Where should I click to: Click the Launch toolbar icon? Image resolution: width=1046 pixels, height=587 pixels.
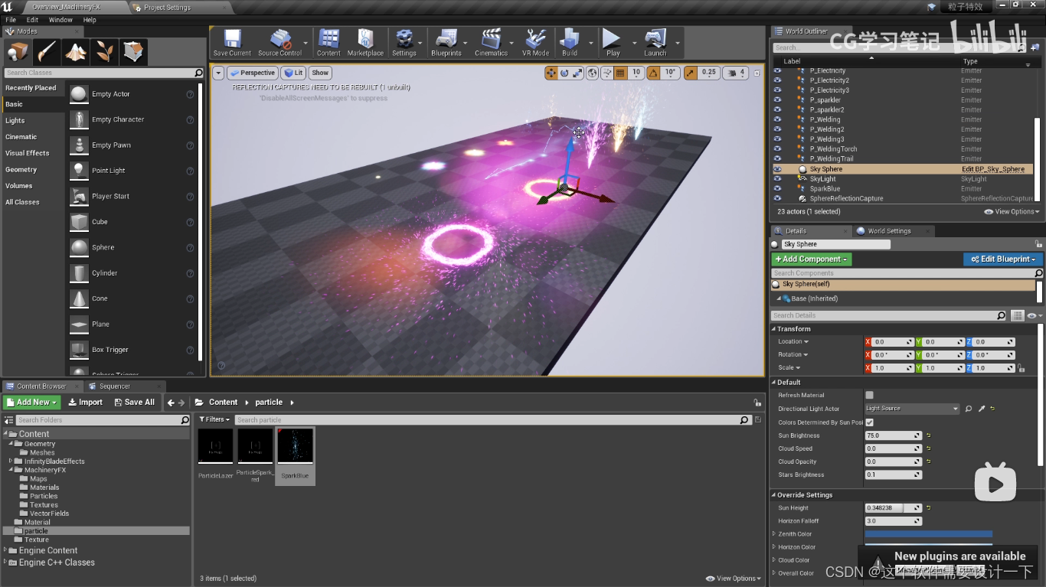pyautogui.click(x=655, y=43)
